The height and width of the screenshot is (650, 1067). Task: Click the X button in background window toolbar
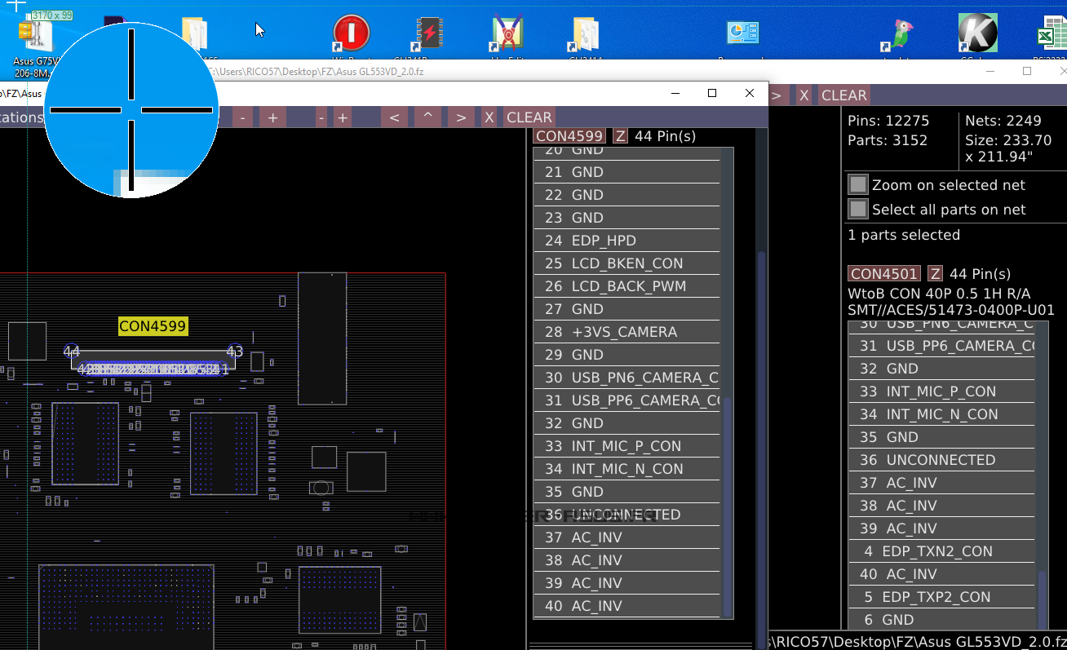804,95
